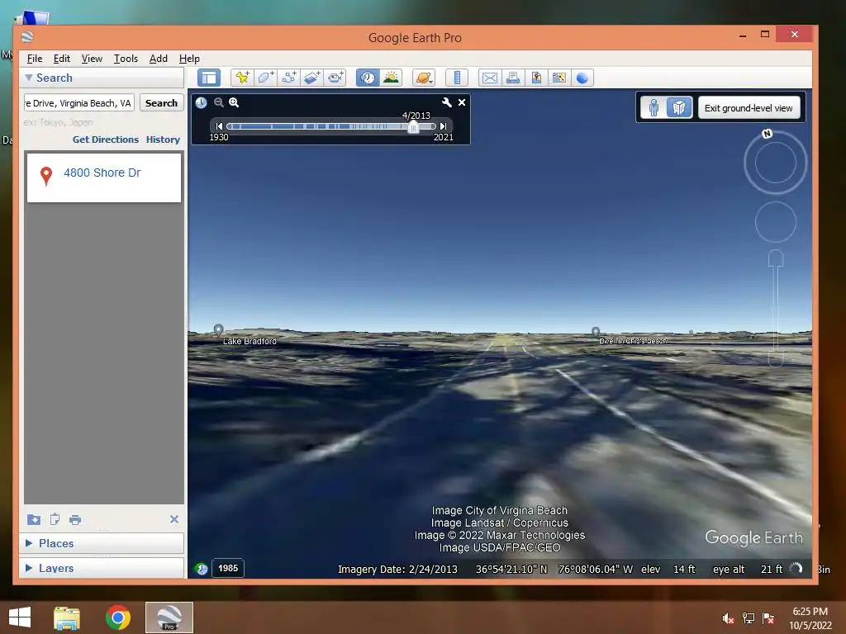Open the Edit menu
Image resolution: width=846 pixels, height=634 pixels.
[61, 59]
